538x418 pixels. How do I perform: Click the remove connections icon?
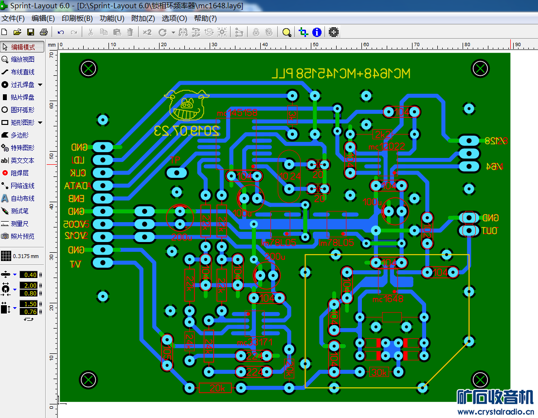point(239,32)
